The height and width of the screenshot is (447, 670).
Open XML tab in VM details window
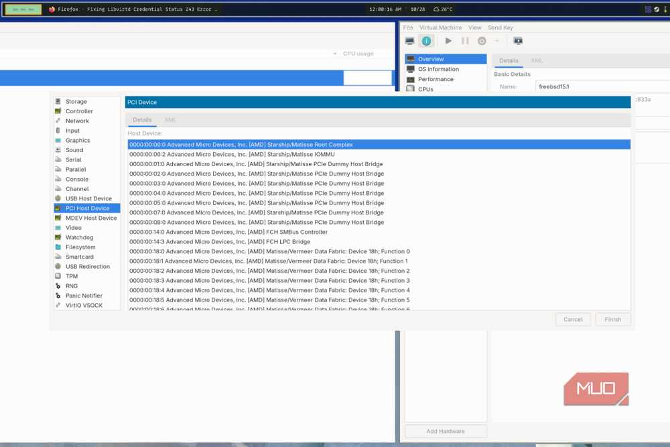point(537,61)
